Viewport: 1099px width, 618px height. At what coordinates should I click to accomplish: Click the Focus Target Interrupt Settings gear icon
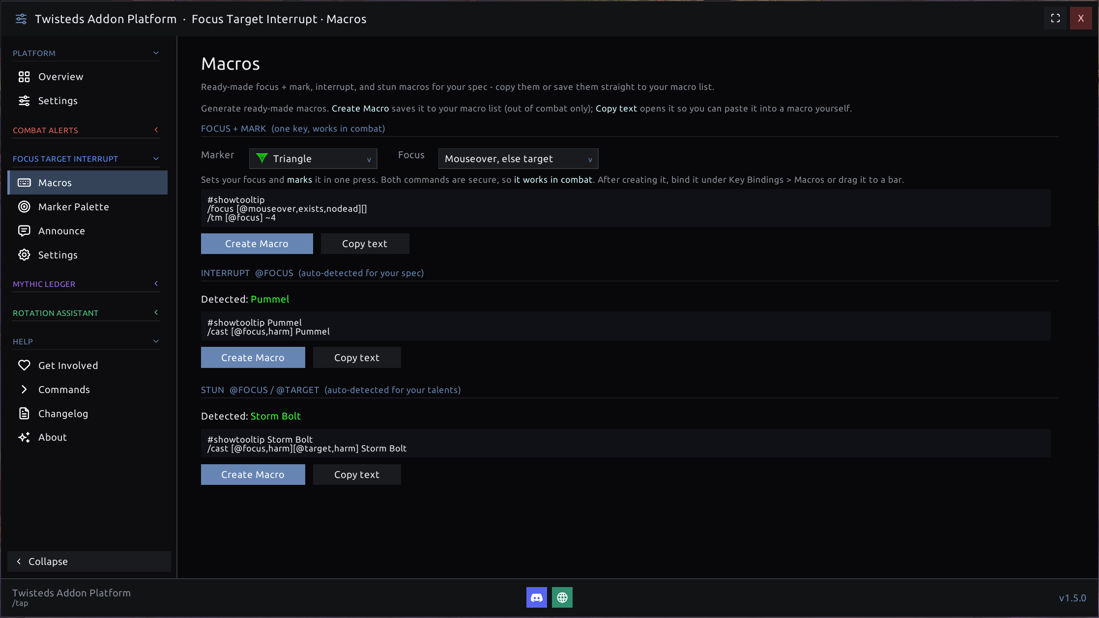tap(24, 255)
